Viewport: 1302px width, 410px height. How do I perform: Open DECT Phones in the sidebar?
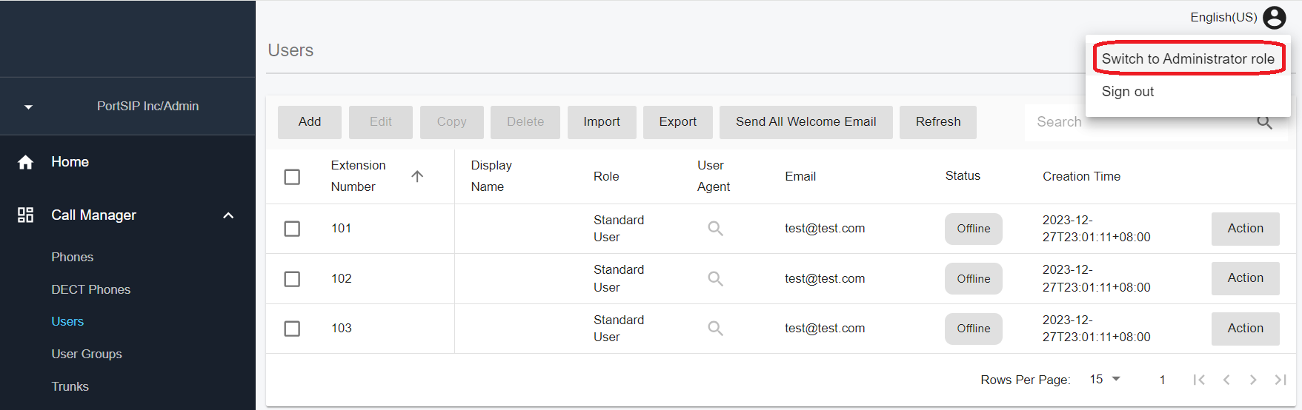(90, 289)
